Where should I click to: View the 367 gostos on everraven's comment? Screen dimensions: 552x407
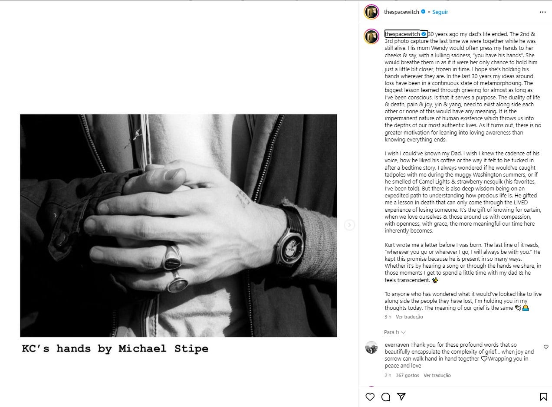[x=407, y=375]
